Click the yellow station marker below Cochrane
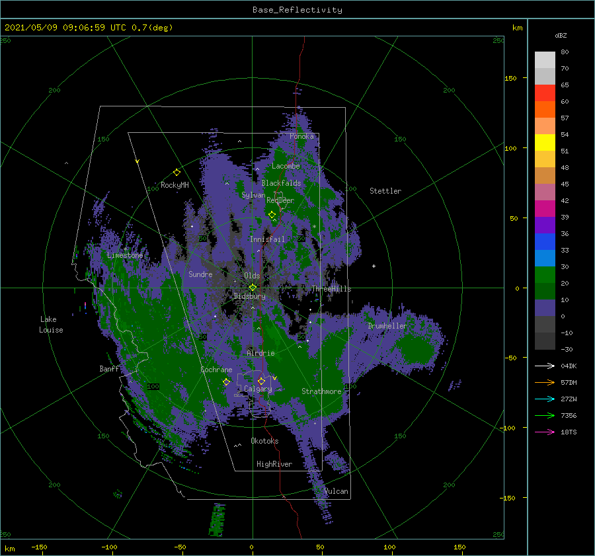Screen dimensions: 595x556 [226, 382]
